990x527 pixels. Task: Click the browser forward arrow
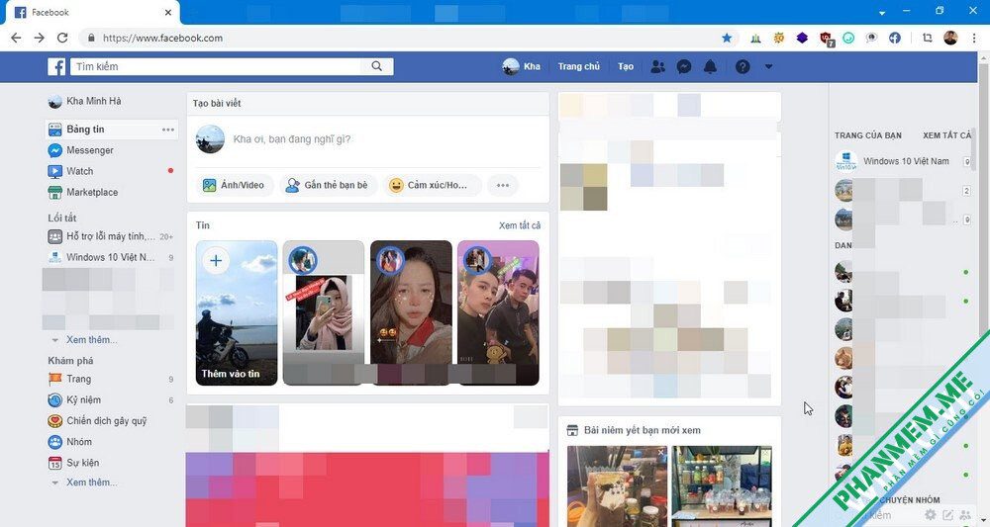[40, 38]
